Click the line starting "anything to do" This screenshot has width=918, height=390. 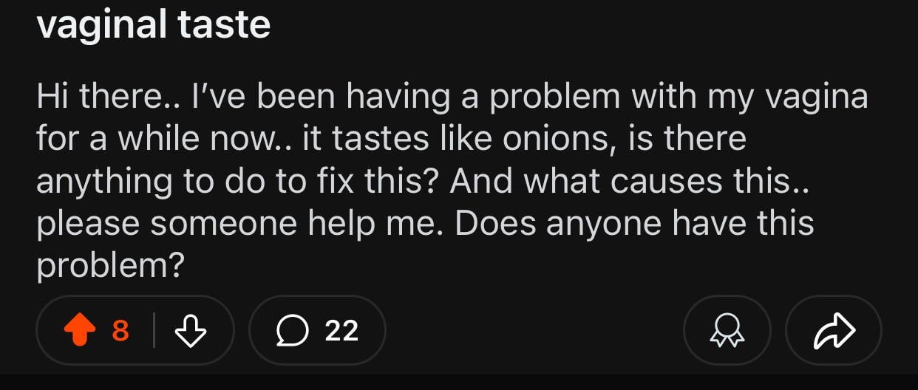(423, 181)
